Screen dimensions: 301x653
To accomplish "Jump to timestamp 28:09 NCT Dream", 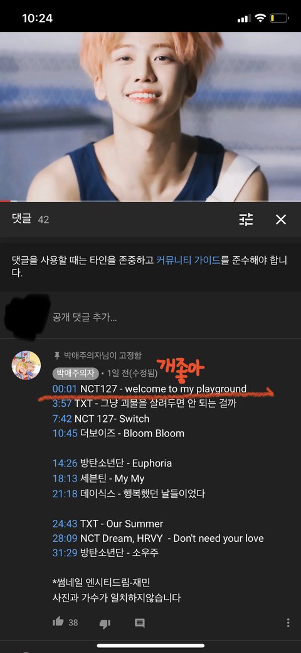I will pyautogui.click(x=65, y=538).
